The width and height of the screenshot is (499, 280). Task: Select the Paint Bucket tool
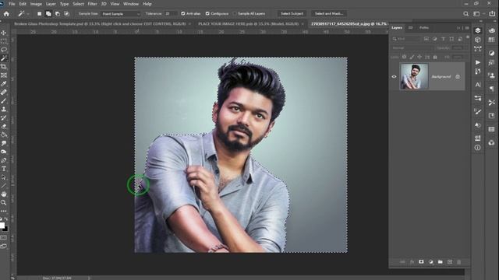(x=4, y=135)
